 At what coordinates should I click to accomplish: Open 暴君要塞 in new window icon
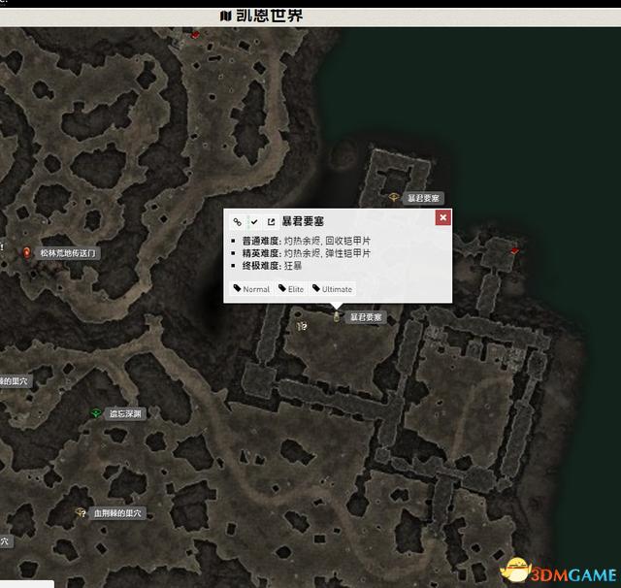click(x=272, y=222)
